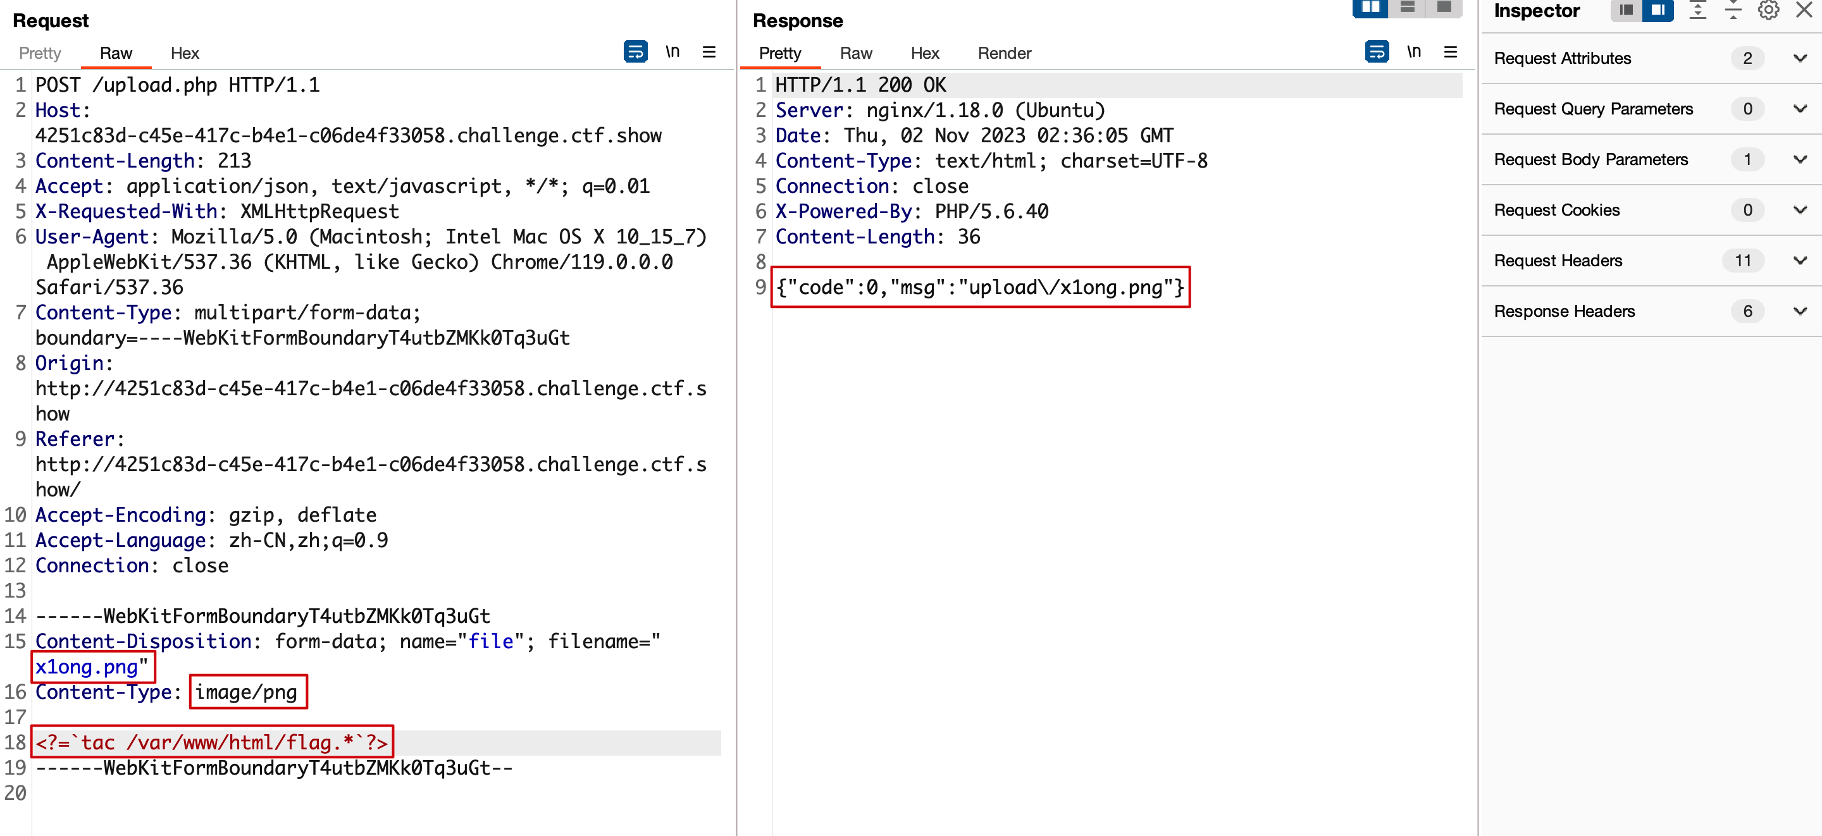Switch Response view to Raw tab
Viewport: 1822px width, 836px height.
(856, 53)
